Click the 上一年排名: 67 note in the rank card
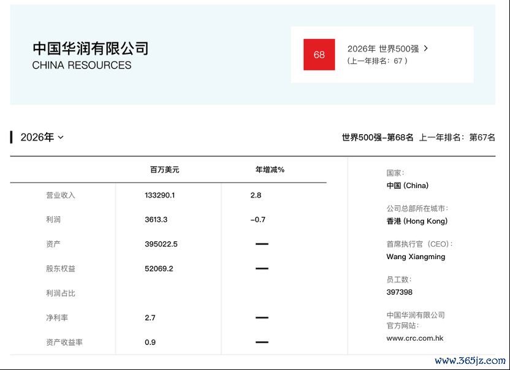 point(377,61)
